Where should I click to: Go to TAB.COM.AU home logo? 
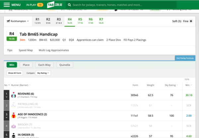click(55, 5)
